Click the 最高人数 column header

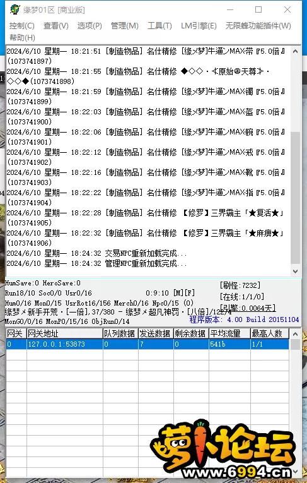pos(270,333)
